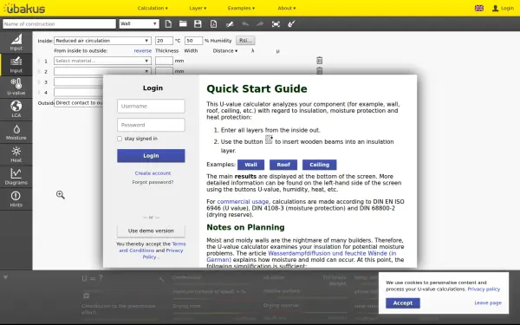Click the commercial usage link
The width and height of the screenshot is (520, 325).
(x=244, y=202)
